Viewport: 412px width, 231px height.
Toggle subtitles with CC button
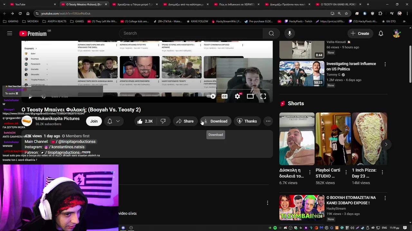pyautogui.click(x=224, y=96)
